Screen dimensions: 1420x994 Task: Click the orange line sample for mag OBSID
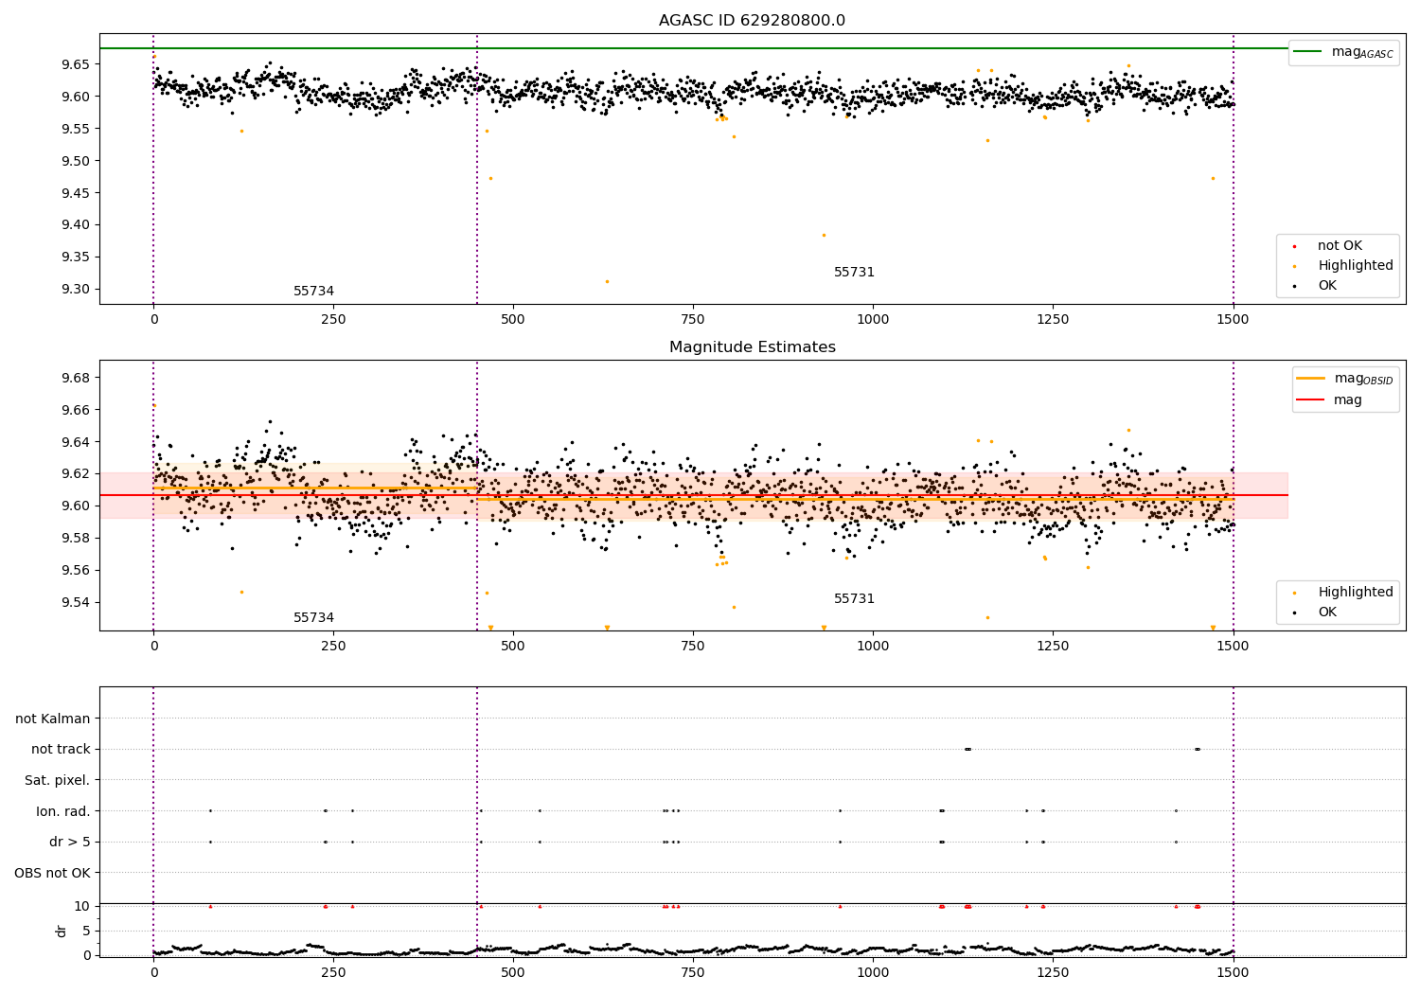(x=1311, y=379)
